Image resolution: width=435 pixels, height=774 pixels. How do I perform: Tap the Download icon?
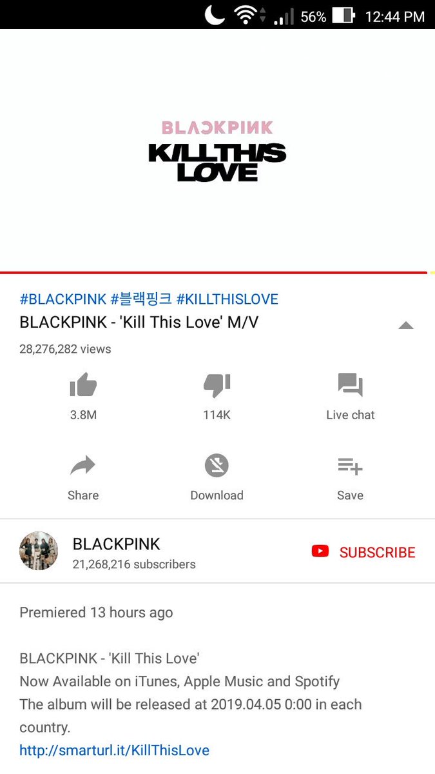(217, 466)
